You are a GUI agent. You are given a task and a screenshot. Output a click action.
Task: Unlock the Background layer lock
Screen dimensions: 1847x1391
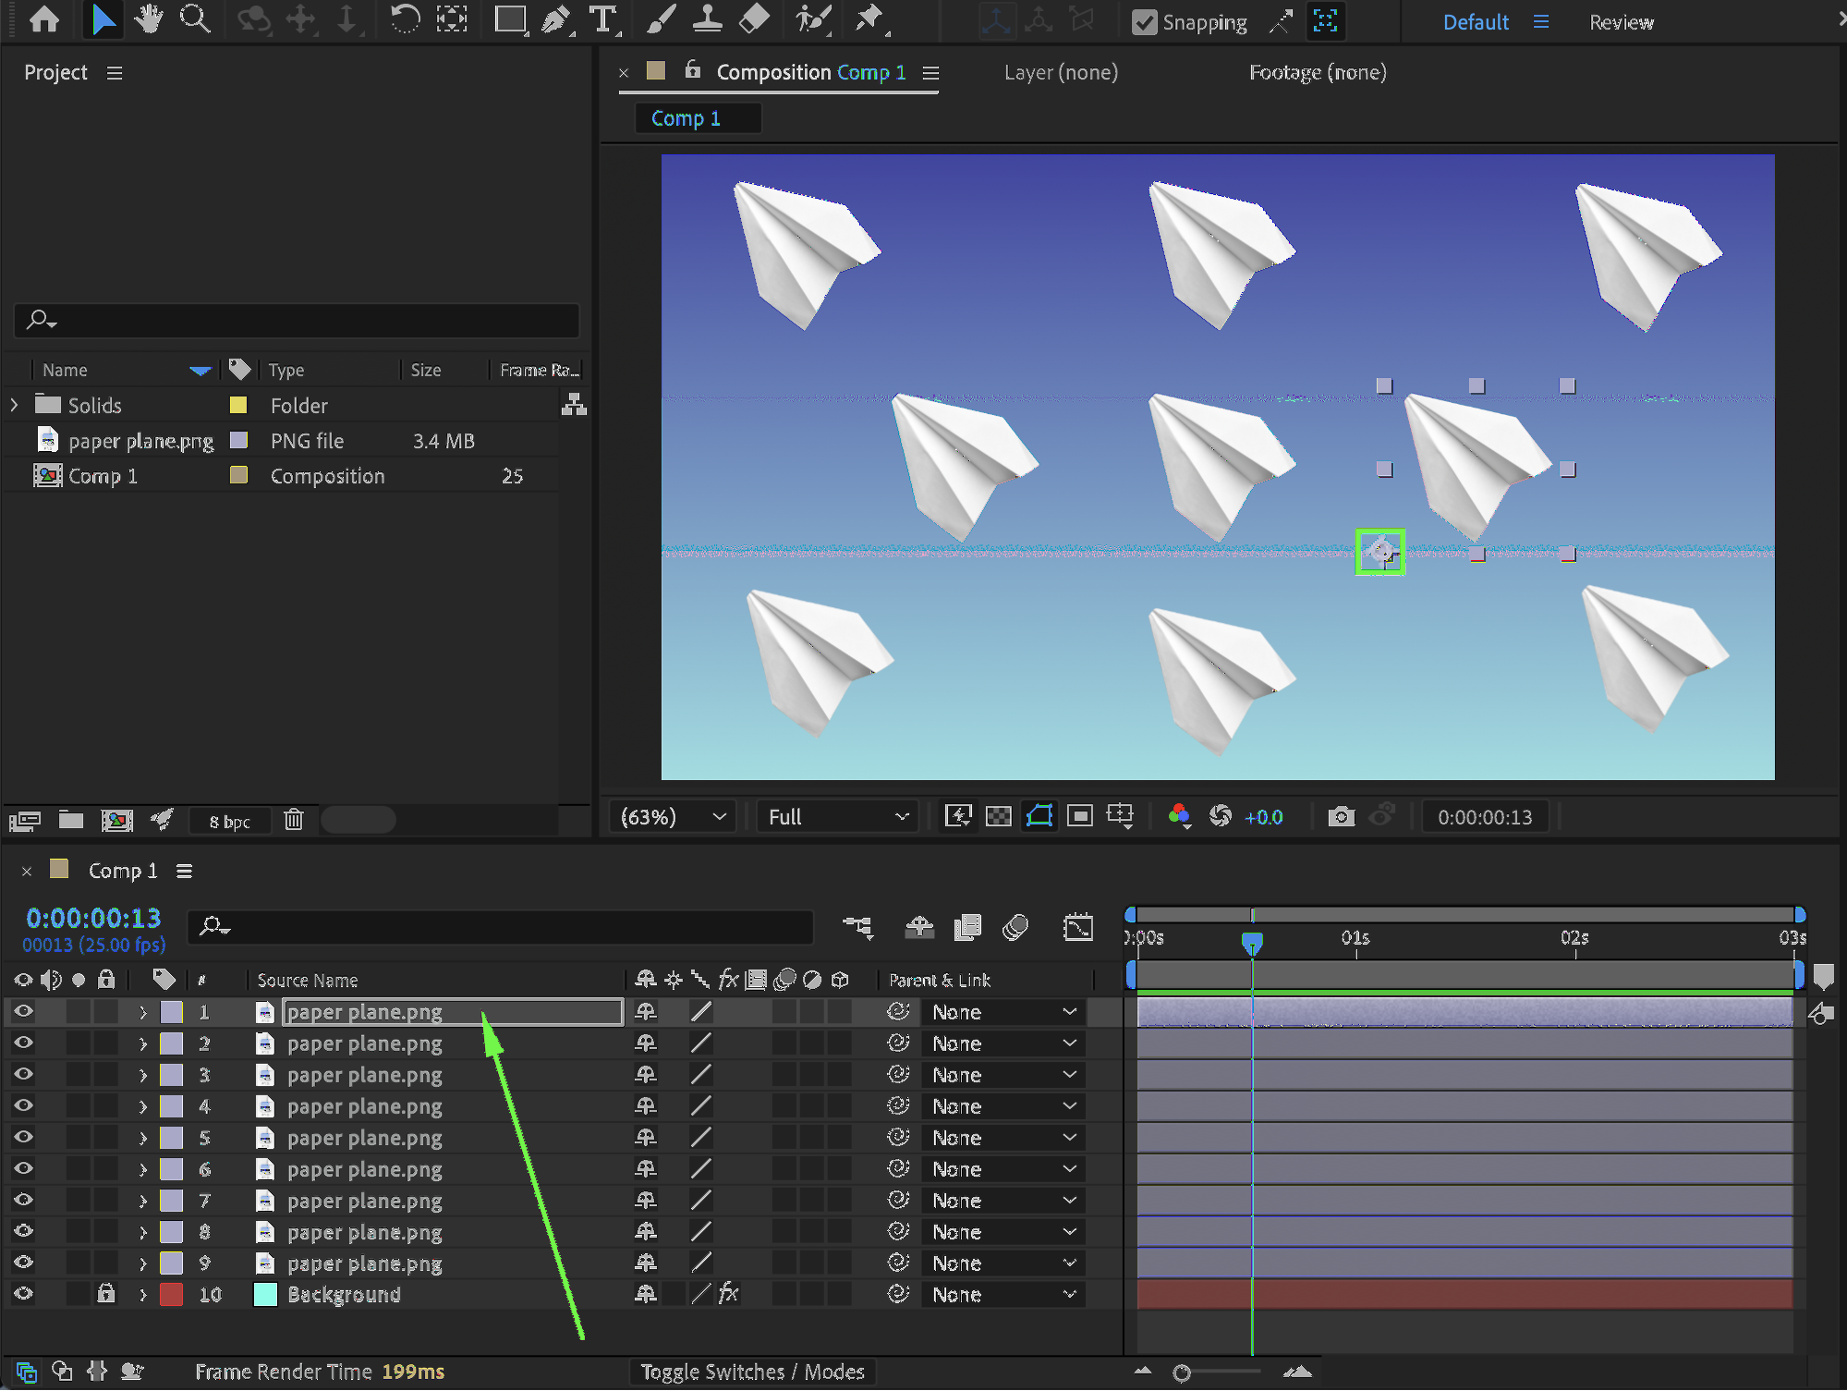point(106,1294)
